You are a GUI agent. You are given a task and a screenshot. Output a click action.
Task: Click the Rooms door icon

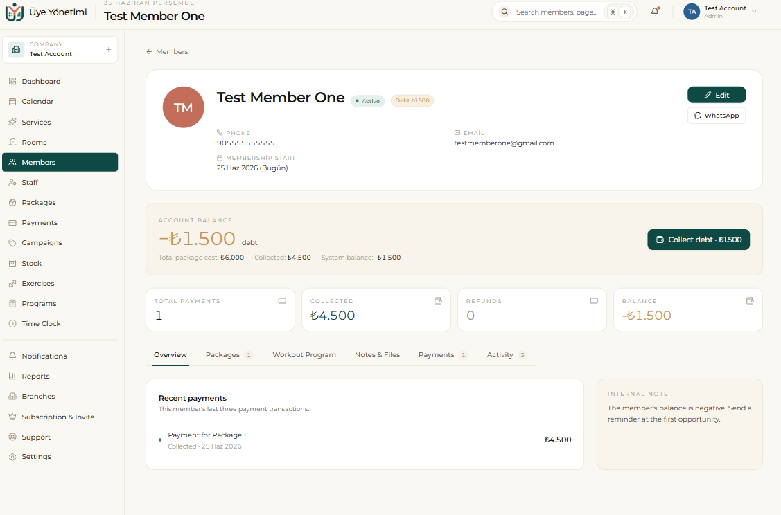coord(12,143)
